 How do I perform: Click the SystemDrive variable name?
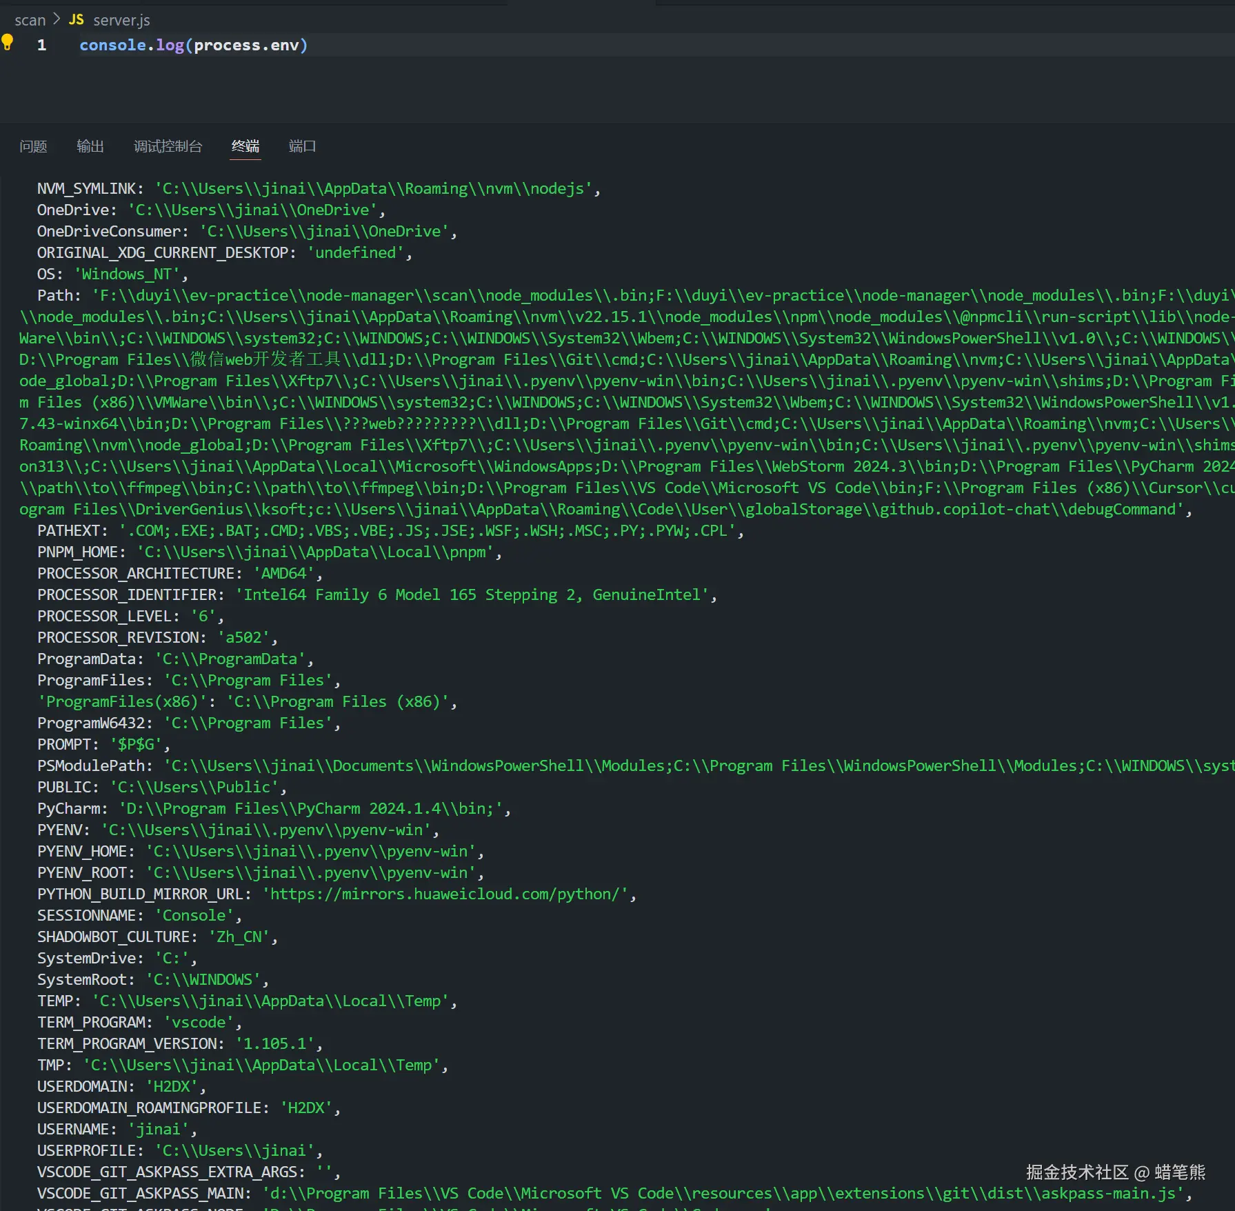tap(86, 958)
